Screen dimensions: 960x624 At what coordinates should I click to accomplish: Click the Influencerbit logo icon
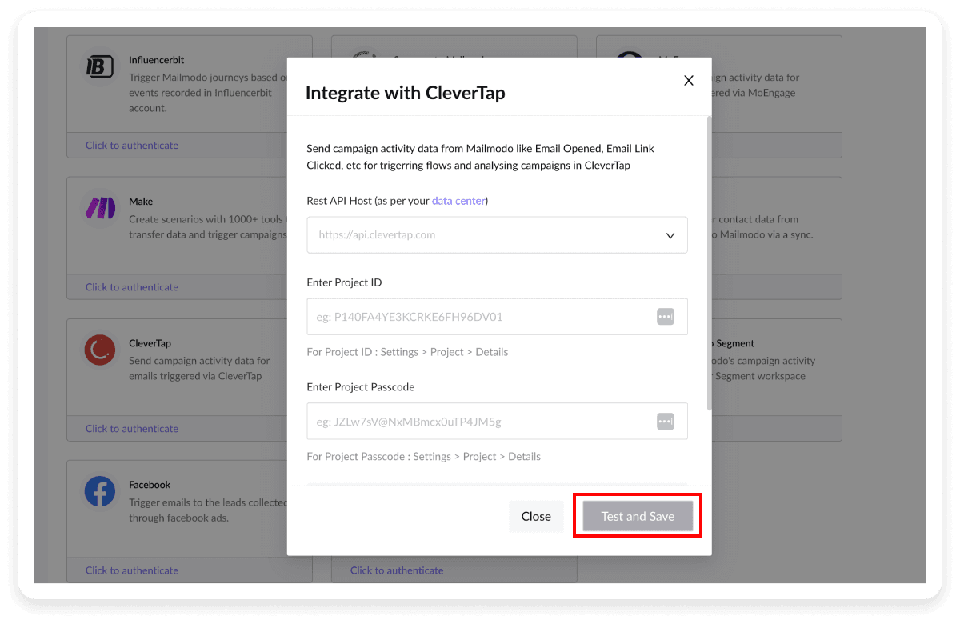pos(100,67)
